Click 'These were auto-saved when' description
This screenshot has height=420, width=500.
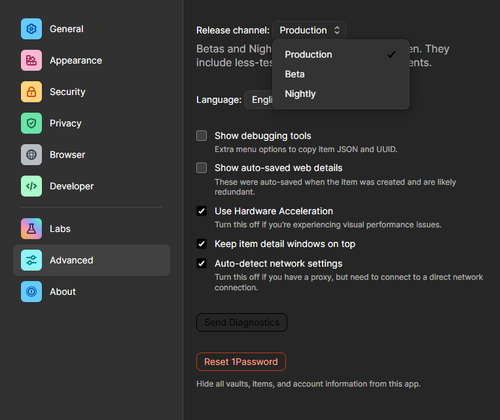click(335, 187)
